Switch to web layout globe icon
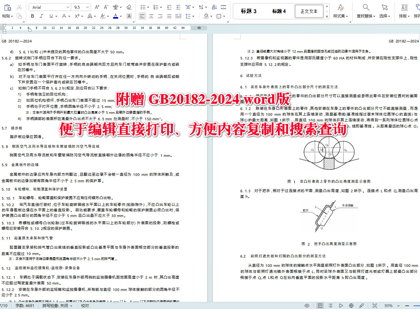 [x=351, y=305]
